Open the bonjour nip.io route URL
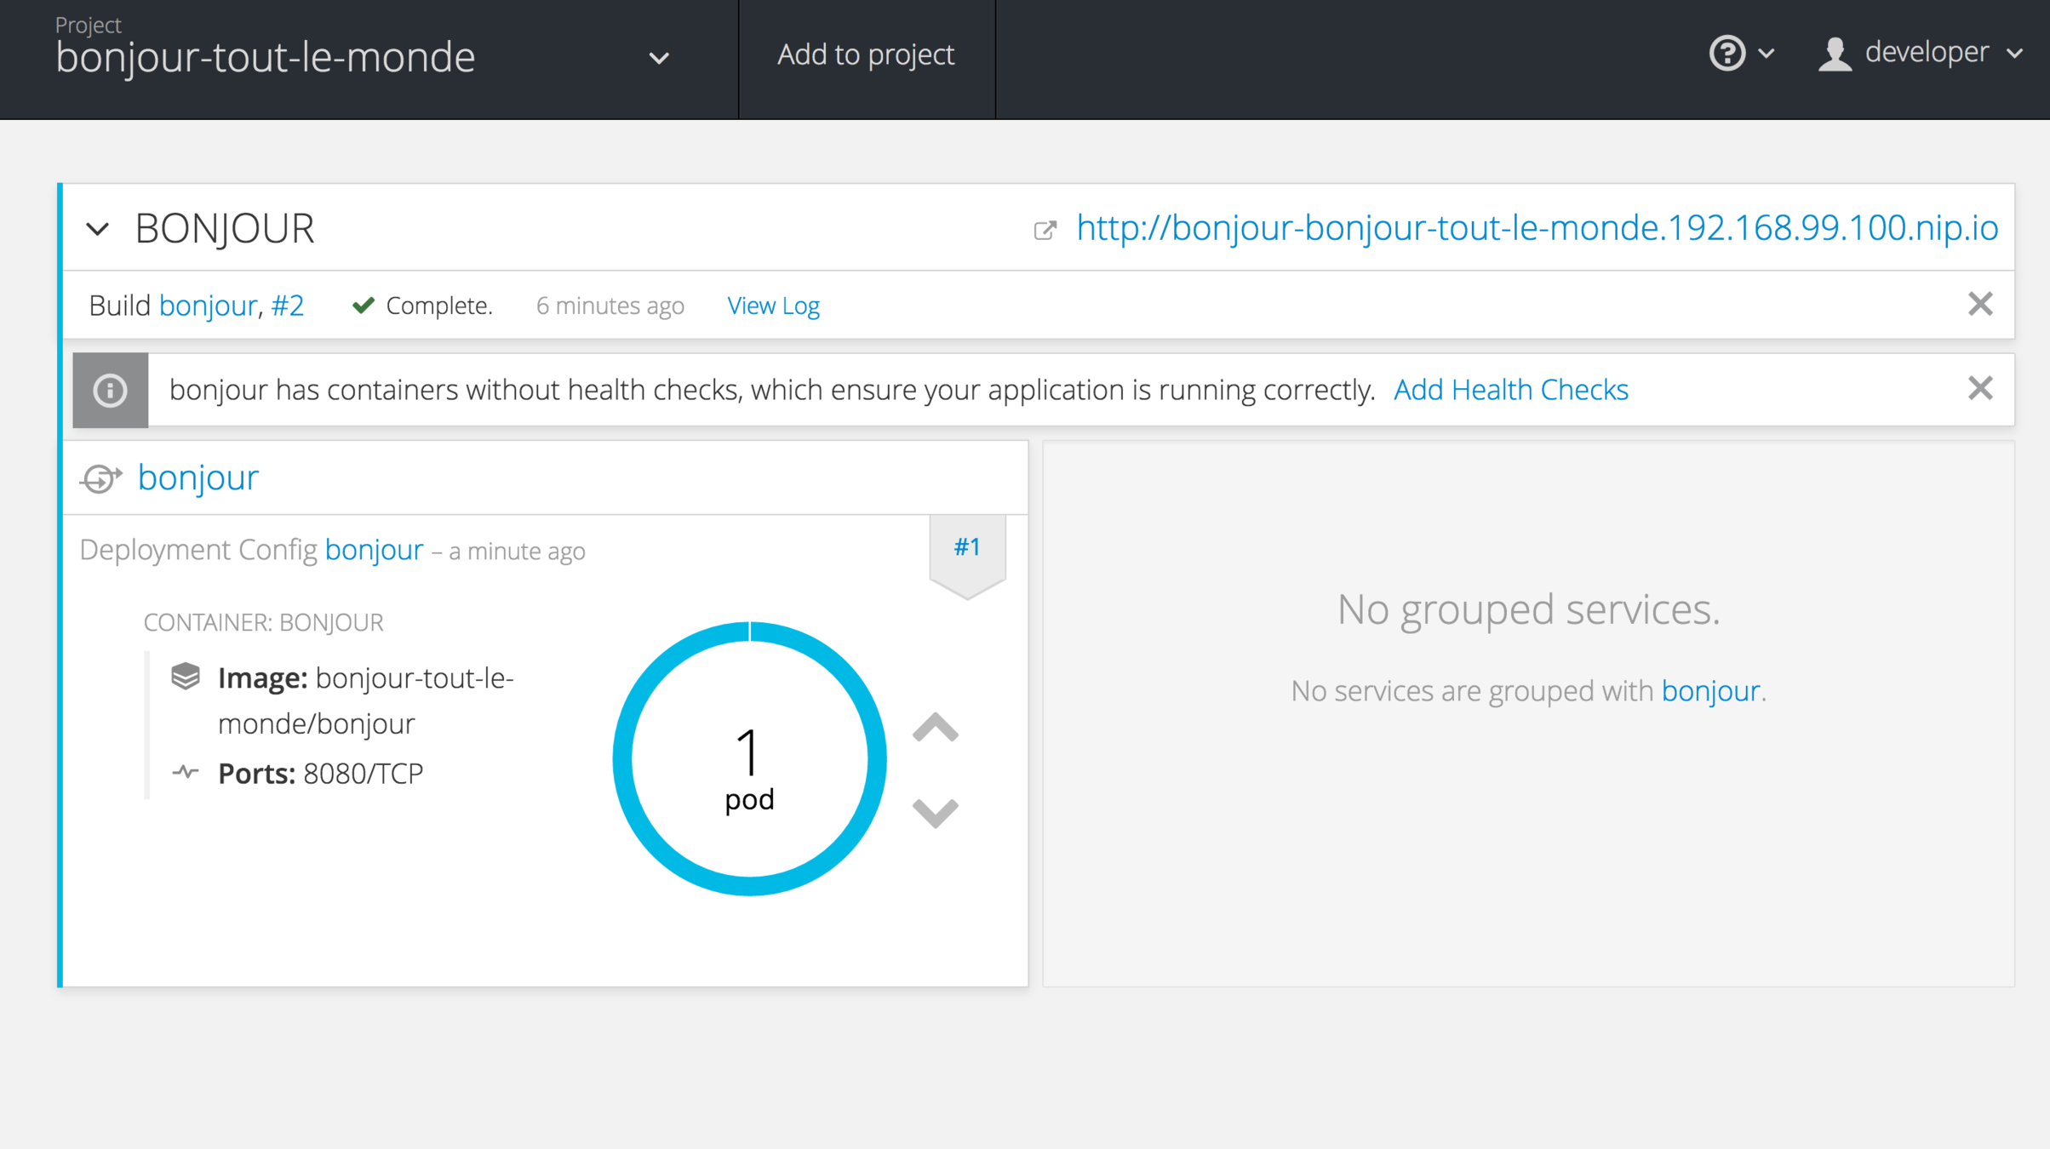This screenshot has width=2050, height=1149. [1537, 228]
